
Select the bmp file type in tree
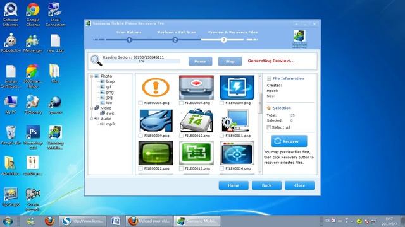(110, 81)
